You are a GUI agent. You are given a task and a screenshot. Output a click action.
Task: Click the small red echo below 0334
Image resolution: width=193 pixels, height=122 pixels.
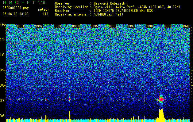70,99
